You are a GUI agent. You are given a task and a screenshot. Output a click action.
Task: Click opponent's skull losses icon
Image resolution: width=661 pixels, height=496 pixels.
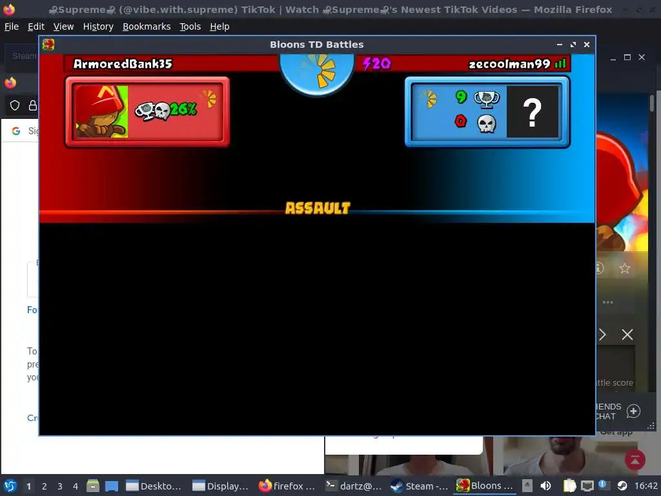(487, 123)
